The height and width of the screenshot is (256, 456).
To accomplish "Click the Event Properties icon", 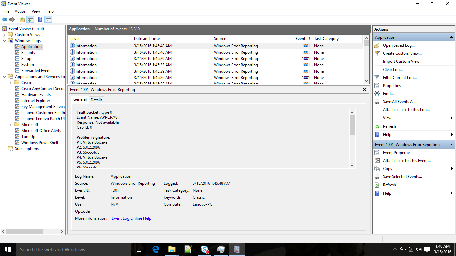I will click(377, 153).
